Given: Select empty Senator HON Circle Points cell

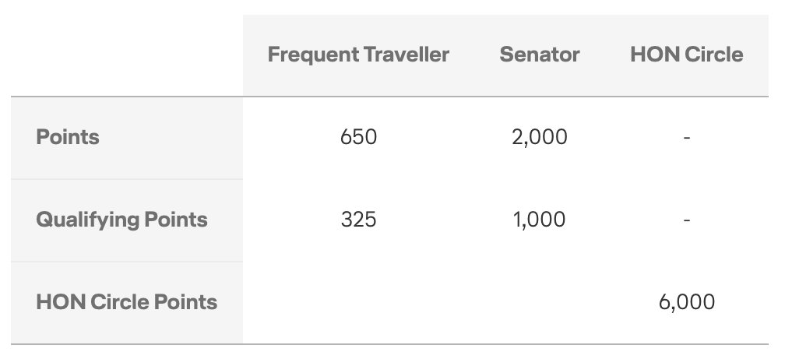Looking at the screenshot, I should [x=540, y=302].
